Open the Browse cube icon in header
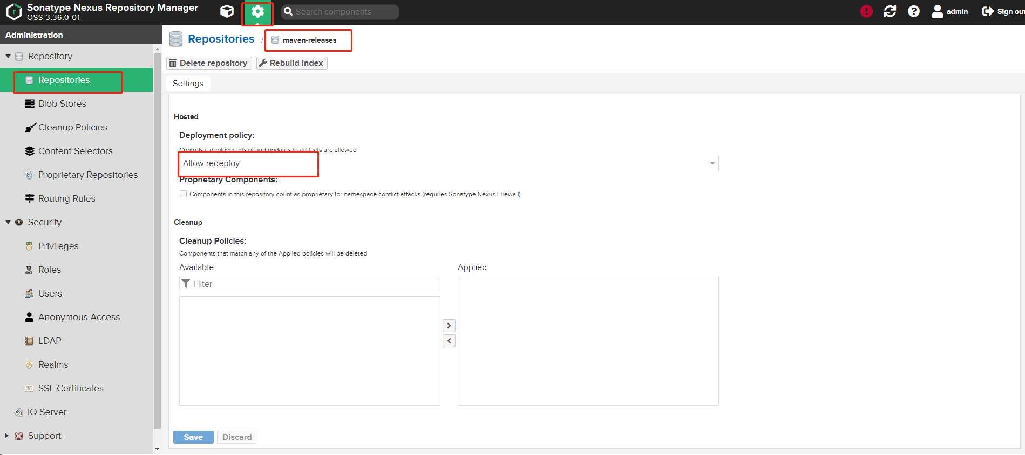This screenshot has height=455, width=1025. click(x=227, y=11)
